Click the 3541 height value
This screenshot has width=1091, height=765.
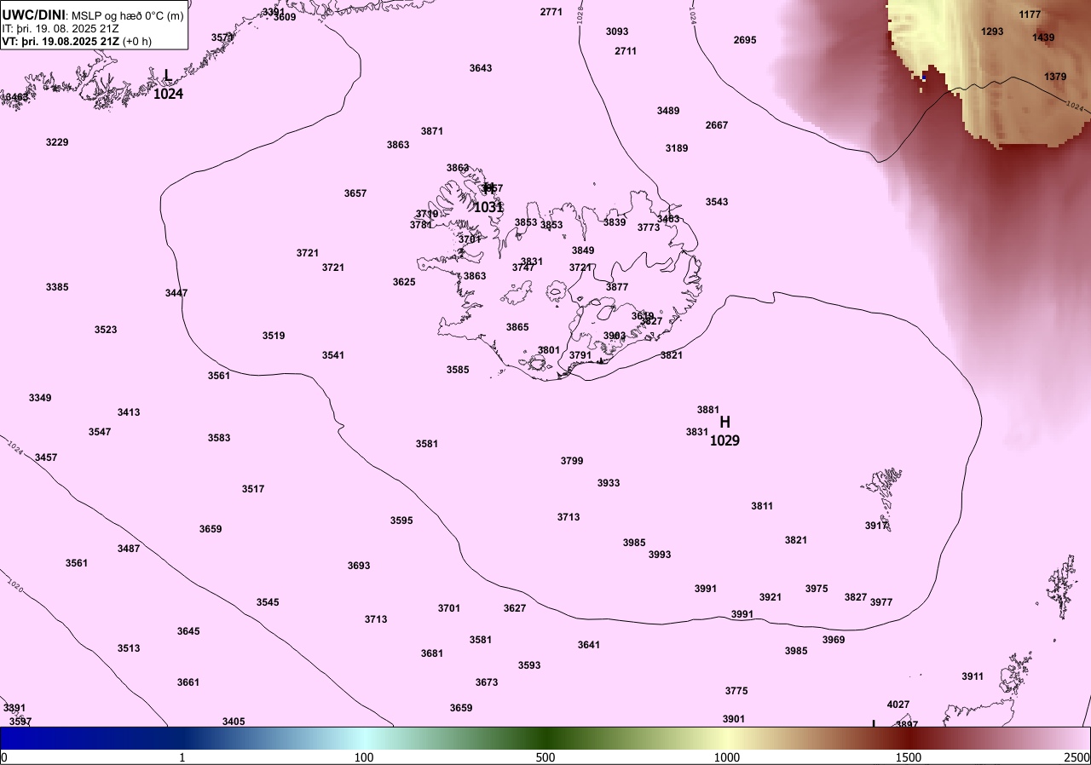pyautogui.click(x=333, y=355)
